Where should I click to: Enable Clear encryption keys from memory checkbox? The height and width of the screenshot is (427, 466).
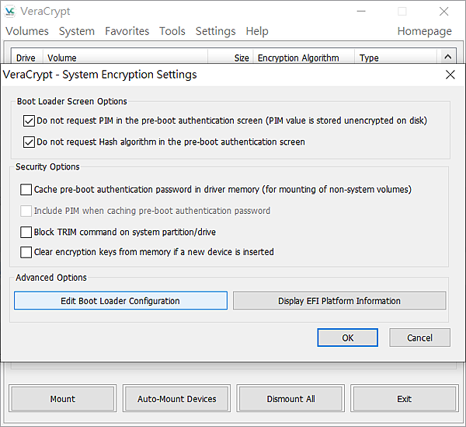pos(26,252)
